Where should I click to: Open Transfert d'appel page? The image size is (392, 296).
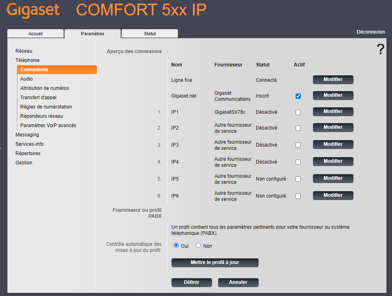pyautogui.click(x=38, y=98)
